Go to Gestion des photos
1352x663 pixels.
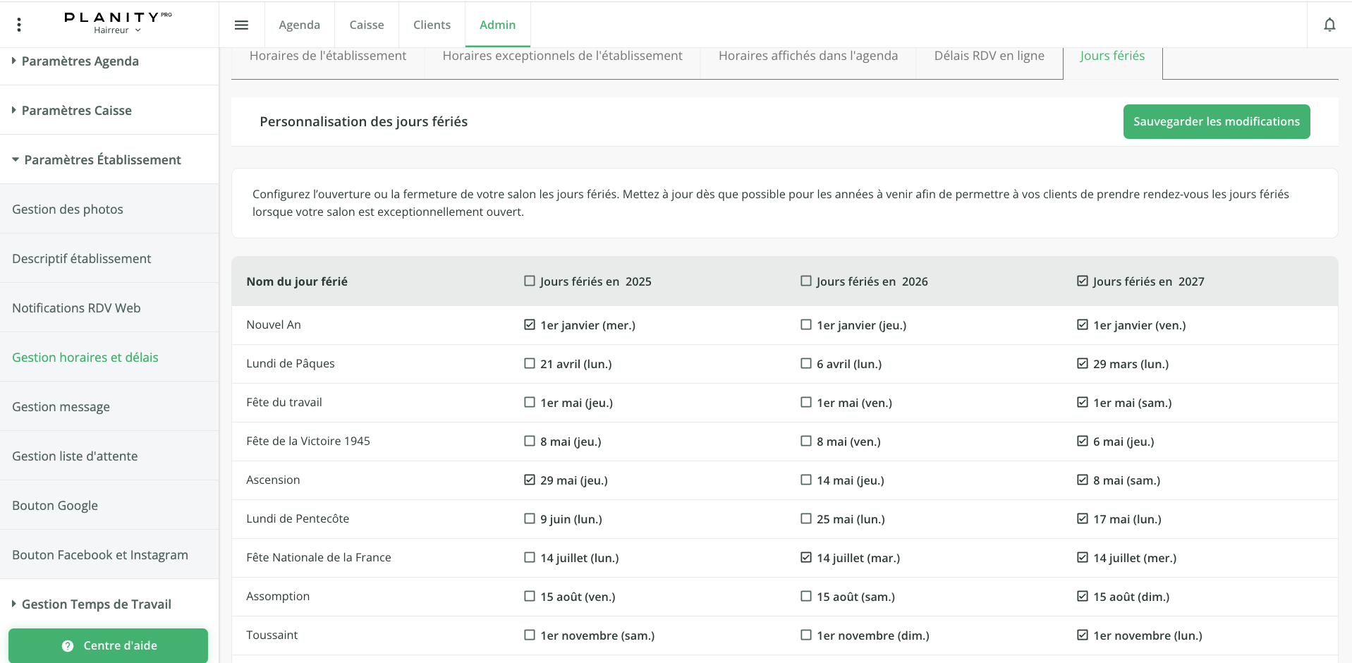pos(68,209)
